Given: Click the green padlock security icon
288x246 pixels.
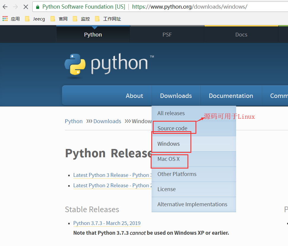Looking at the screenshot, I should pos(38,7).
